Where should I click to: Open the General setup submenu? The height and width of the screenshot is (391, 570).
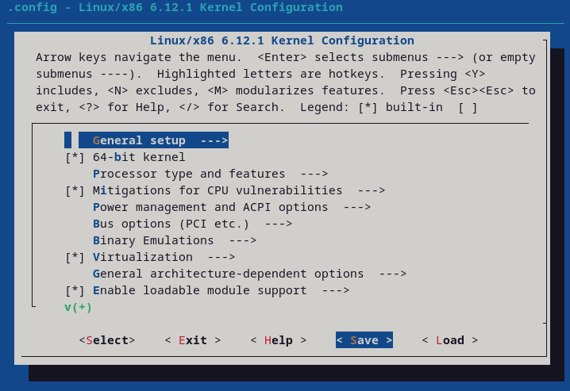[153, 140]
